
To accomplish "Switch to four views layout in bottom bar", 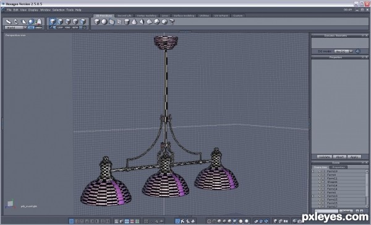I will (x=77, y=221).
